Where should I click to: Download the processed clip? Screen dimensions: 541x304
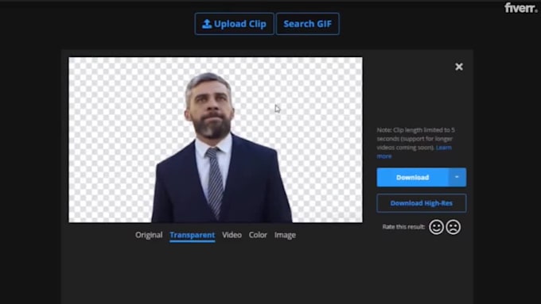[413, 177]
